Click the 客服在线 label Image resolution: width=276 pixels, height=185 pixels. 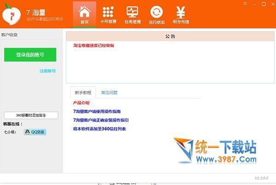13,124
